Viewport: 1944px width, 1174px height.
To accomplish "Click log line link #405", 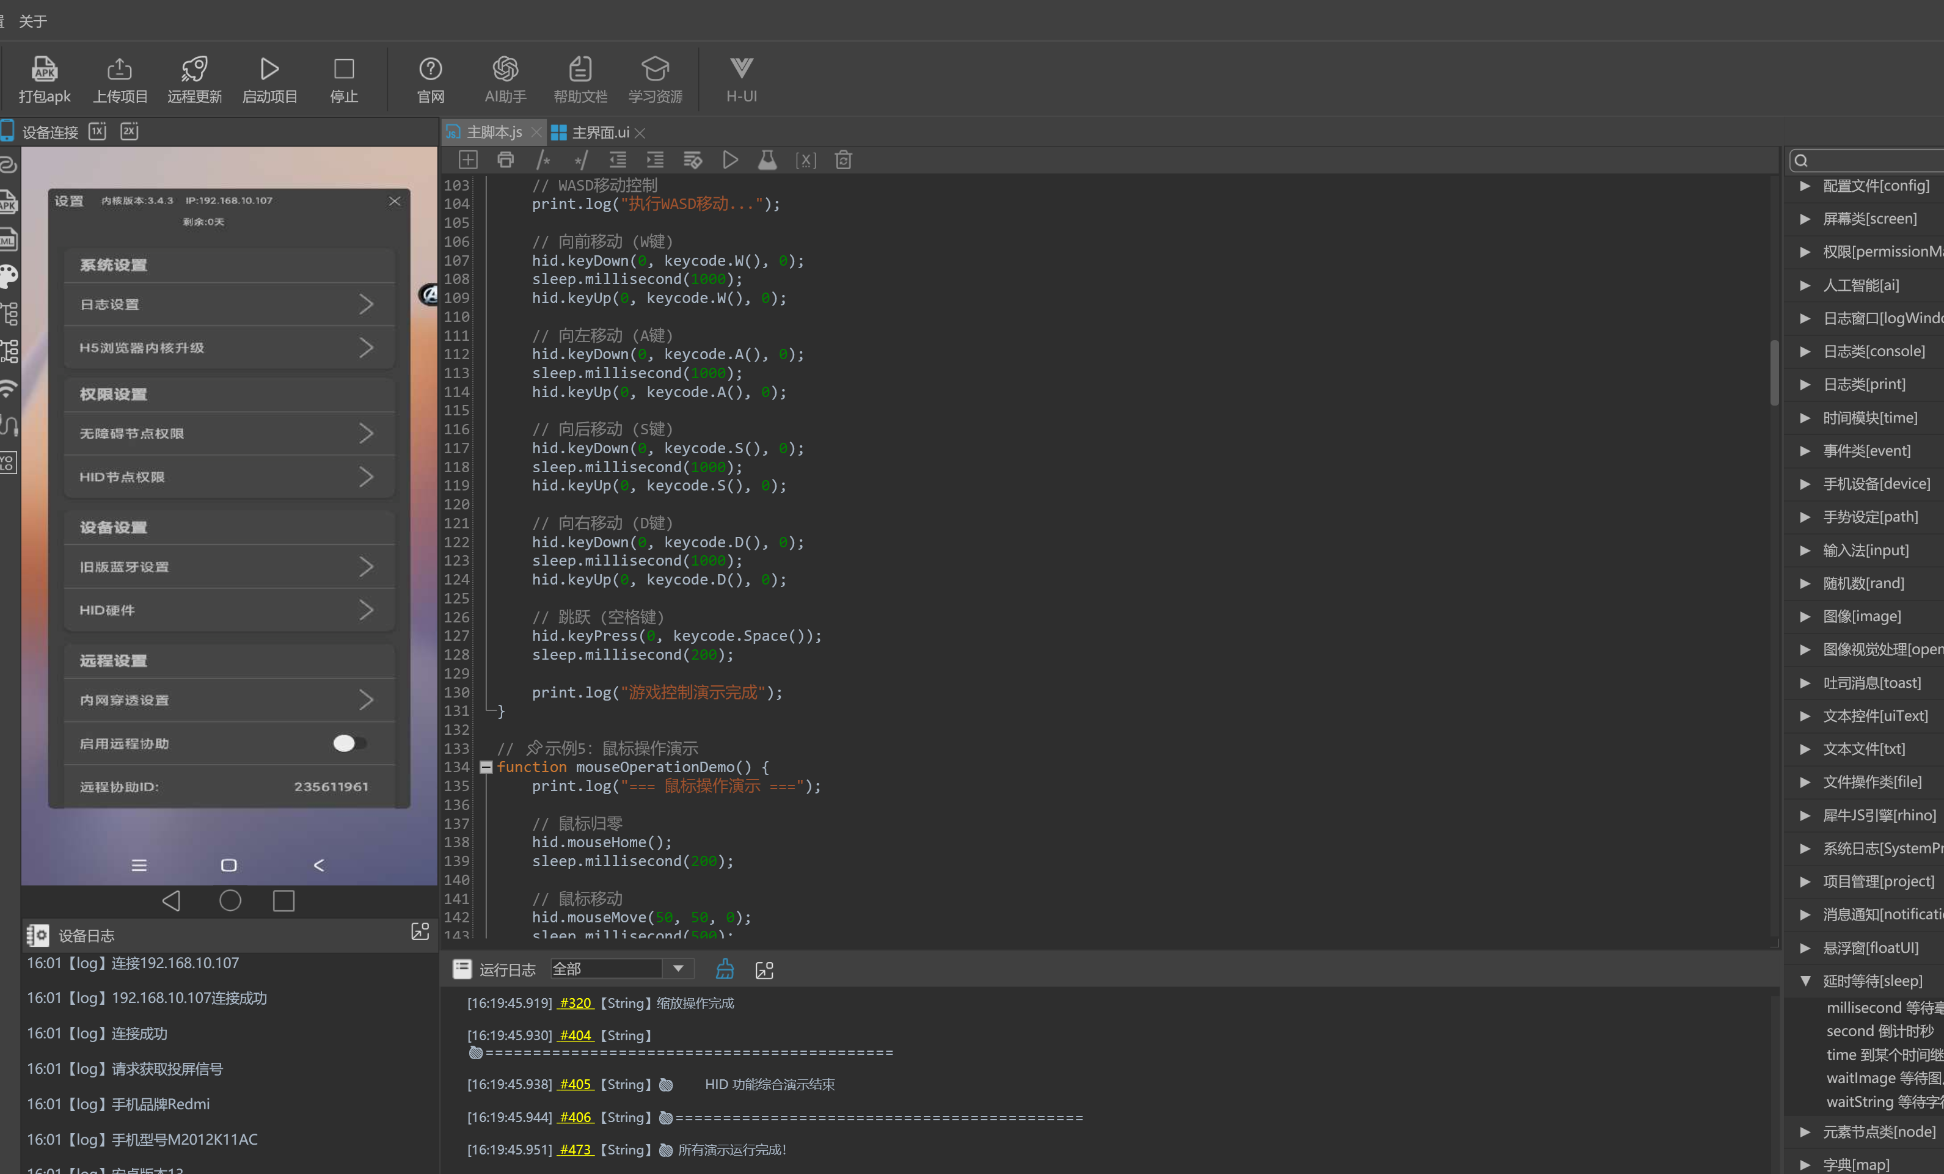I will coord(575,1084).
